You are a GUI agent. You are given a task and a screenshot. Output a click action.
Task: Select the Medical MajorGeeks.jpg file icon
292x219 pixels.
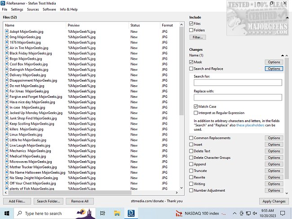coord(7,156)
